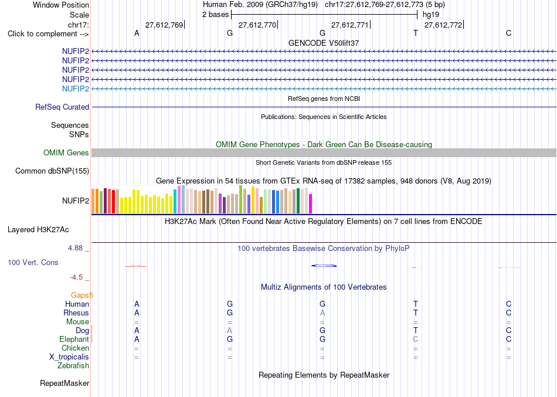Viewport: 557px width, 397px height.
Task: Click the 4.88 upper scale value
Action: click(75, 247)
